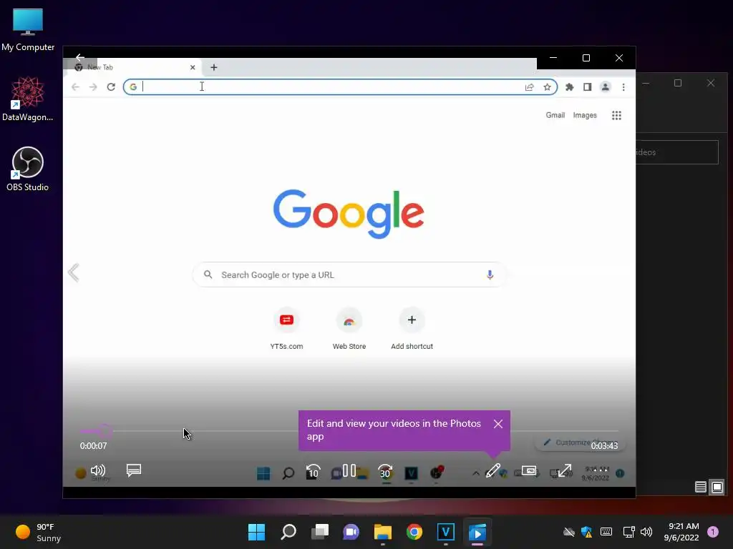Maximize the background Explorer window
The height and width of the screenshot is (549, 733).
tap(678, 83)
